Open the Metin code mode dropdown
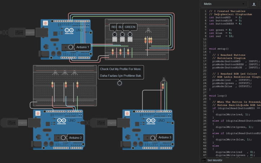Image resolution: width=261 pixels, height=163 pixels. coord(224,4)
